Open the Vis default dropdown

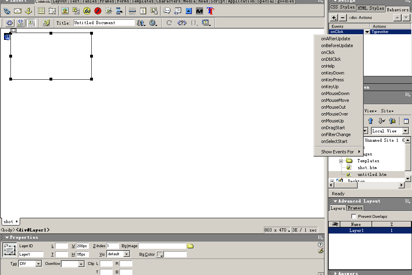pyautogui.click(x=126, y=254)
